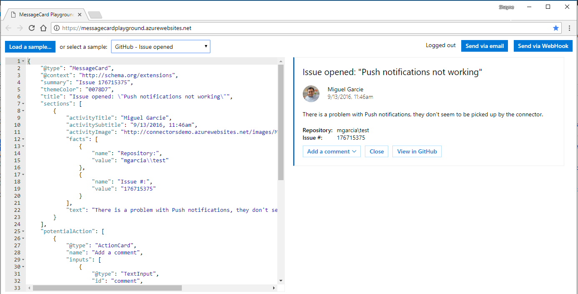Collapse the code fold arrow at line 7

coord(23,103)
